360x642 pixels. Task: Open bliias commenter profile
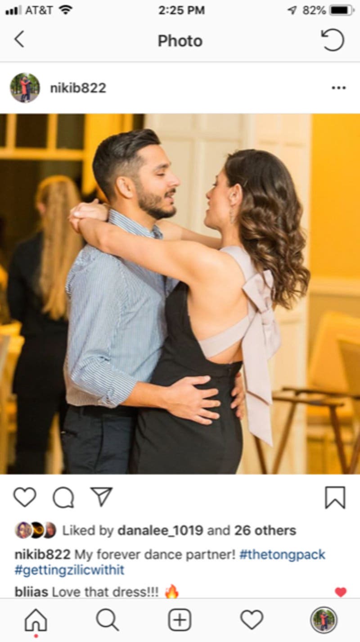[x=31, y=592]
